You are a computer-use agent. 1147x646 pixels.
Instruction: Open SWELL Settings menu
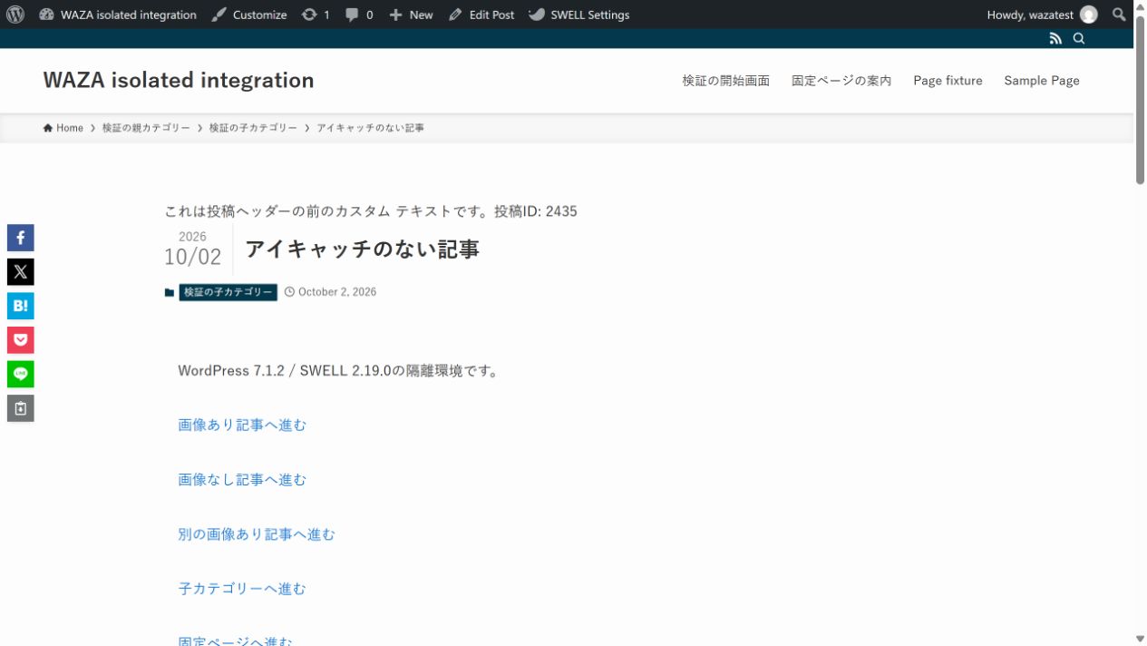tap(578, 15)
